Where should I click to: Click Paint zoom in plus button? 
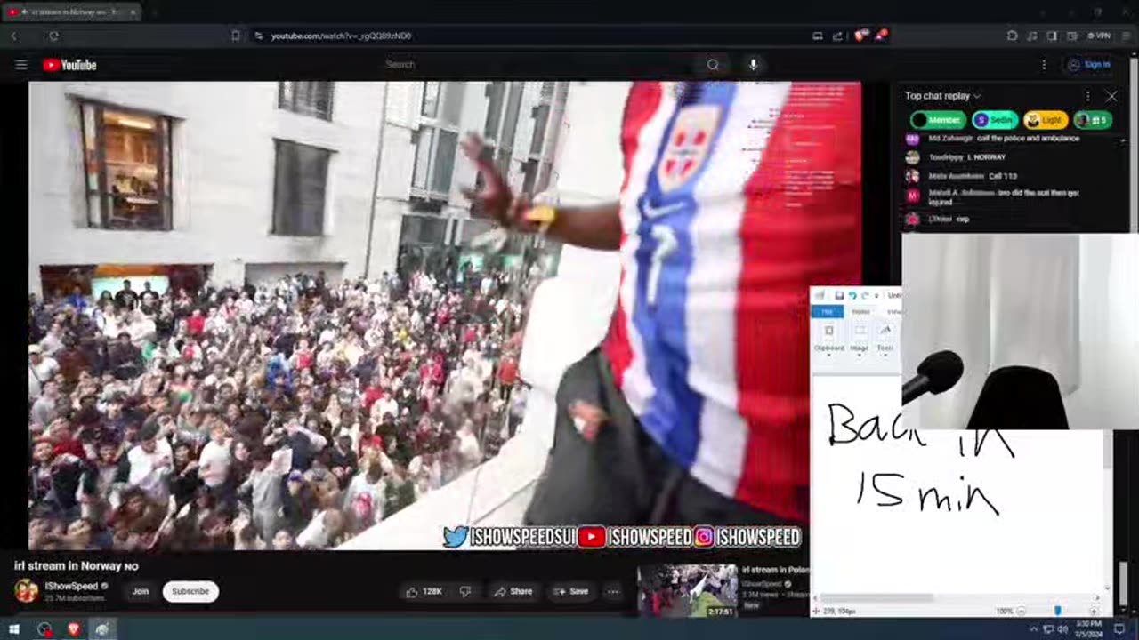click(x=1094, y=612)
